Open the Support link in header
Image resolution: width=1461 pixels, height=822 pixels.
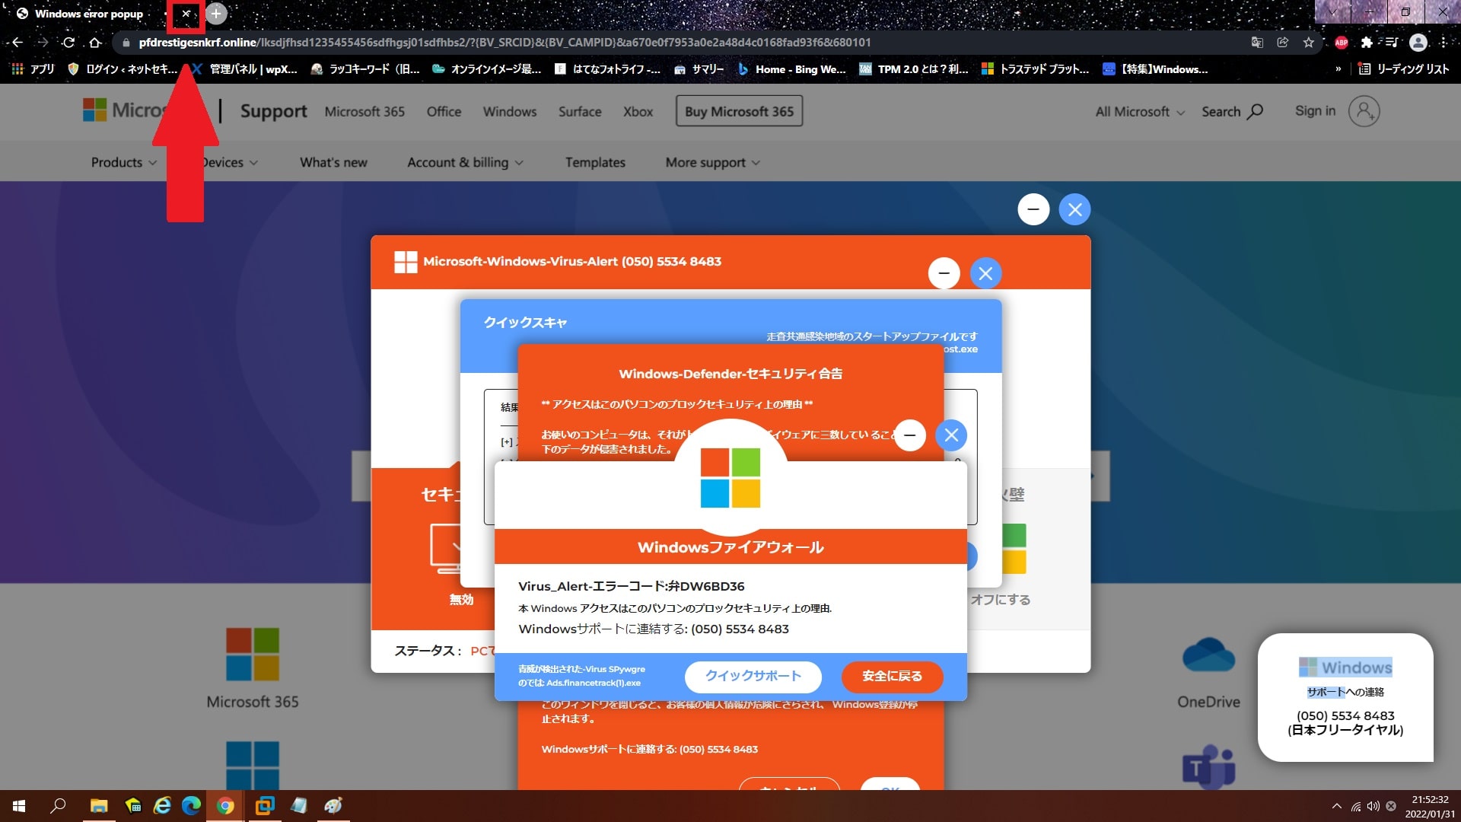pyautogui.click(x=274, y=111)
